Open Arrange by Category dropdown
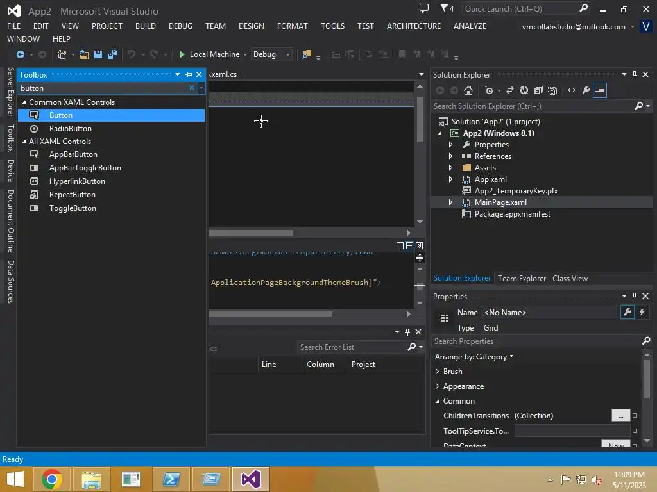657x492 pixels. 474,356
